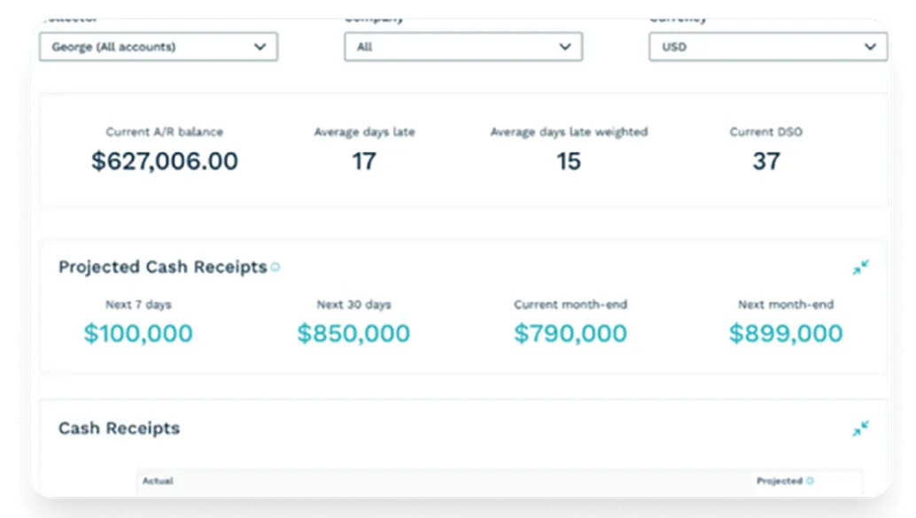Select the Next month-end $899,000 figure
916x518 pixels.
784,334
